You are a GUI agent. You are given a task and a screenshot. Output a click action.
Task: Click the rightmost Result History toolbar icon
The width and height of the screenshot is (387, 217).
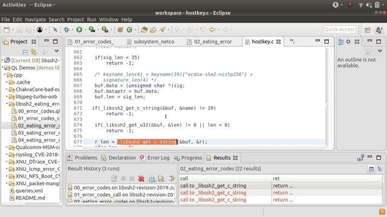point(172,178)
